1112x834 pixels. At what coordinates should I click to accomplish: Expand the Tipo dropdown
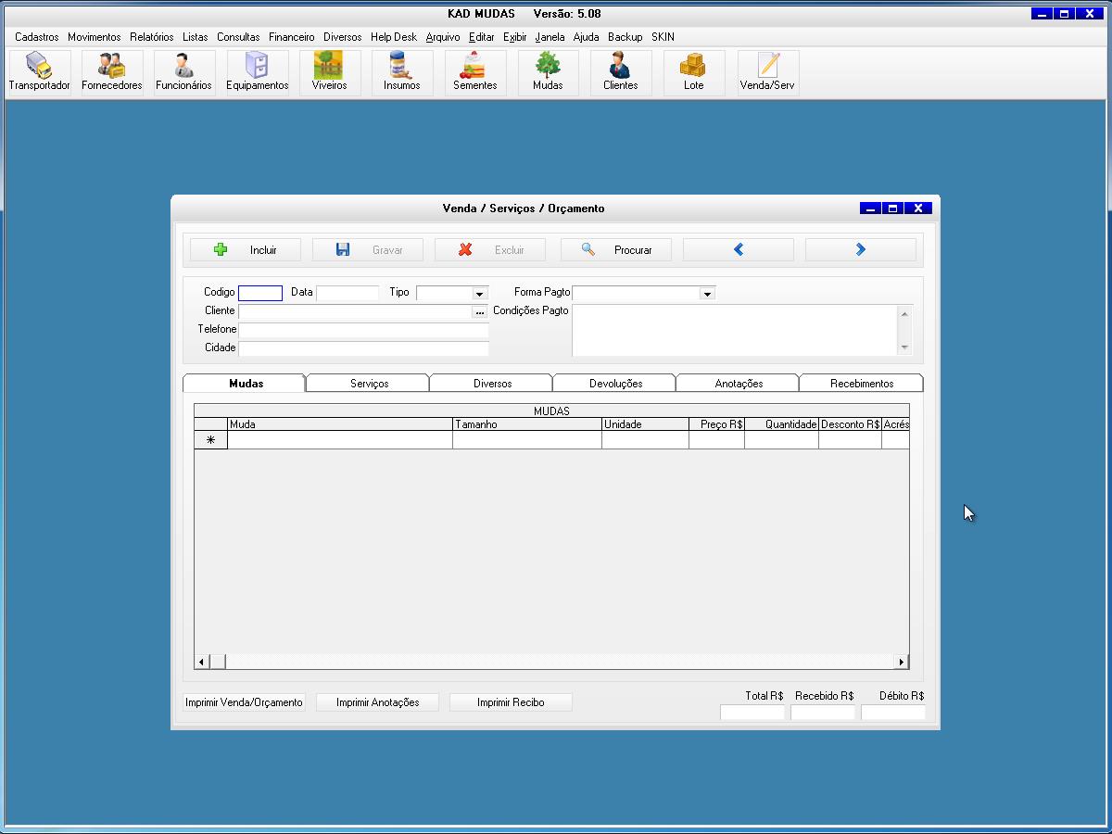click(x=479, y=294)
